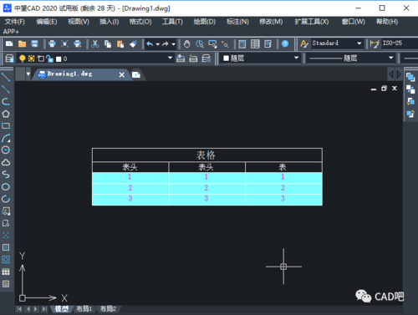
Task: Click the undo arrow button
Action: (x=150, y=43)
